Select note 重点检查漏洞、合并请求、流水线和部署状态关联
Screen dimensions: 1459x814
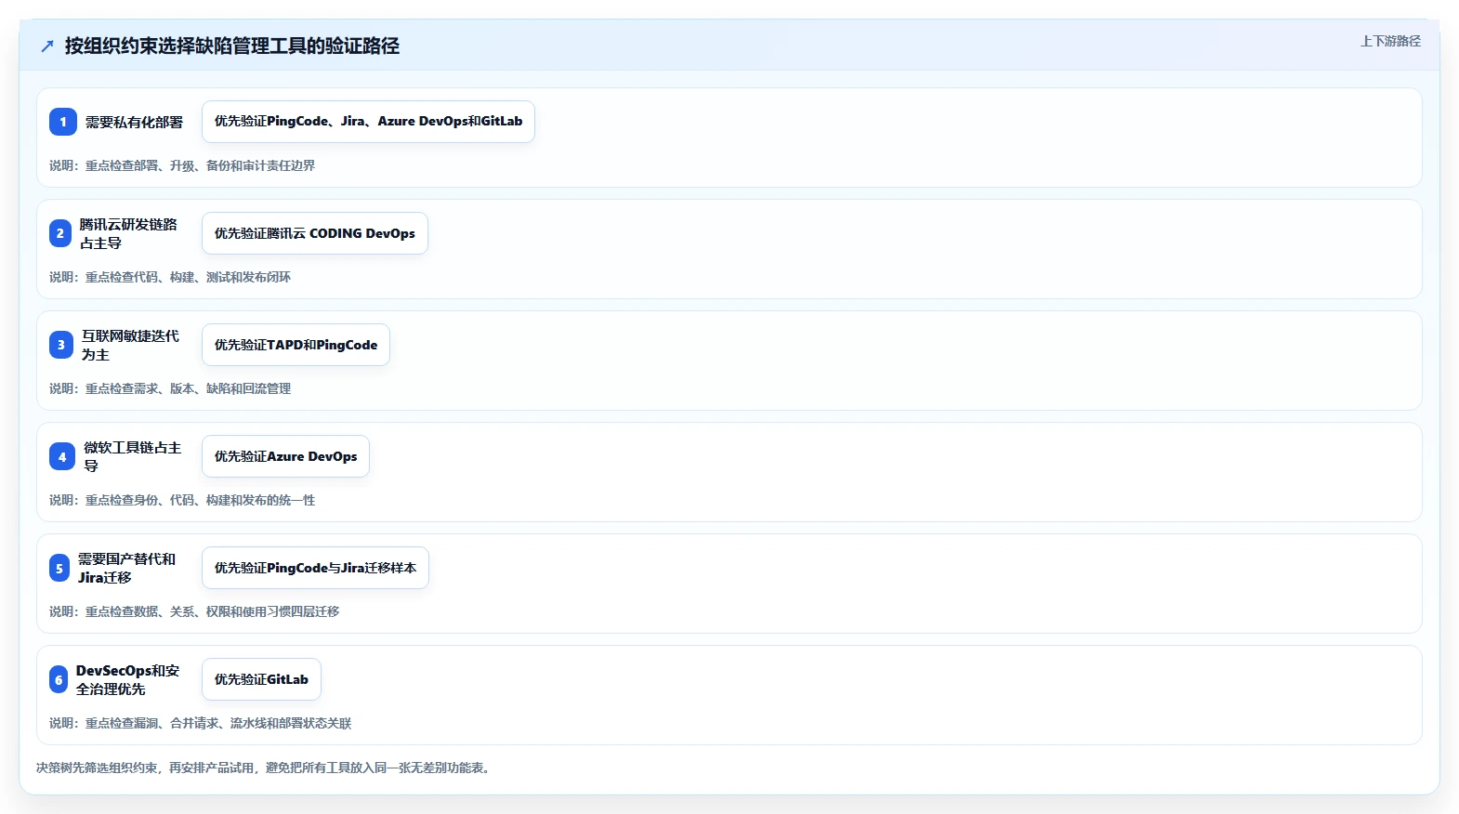click(x=218, y=723)
